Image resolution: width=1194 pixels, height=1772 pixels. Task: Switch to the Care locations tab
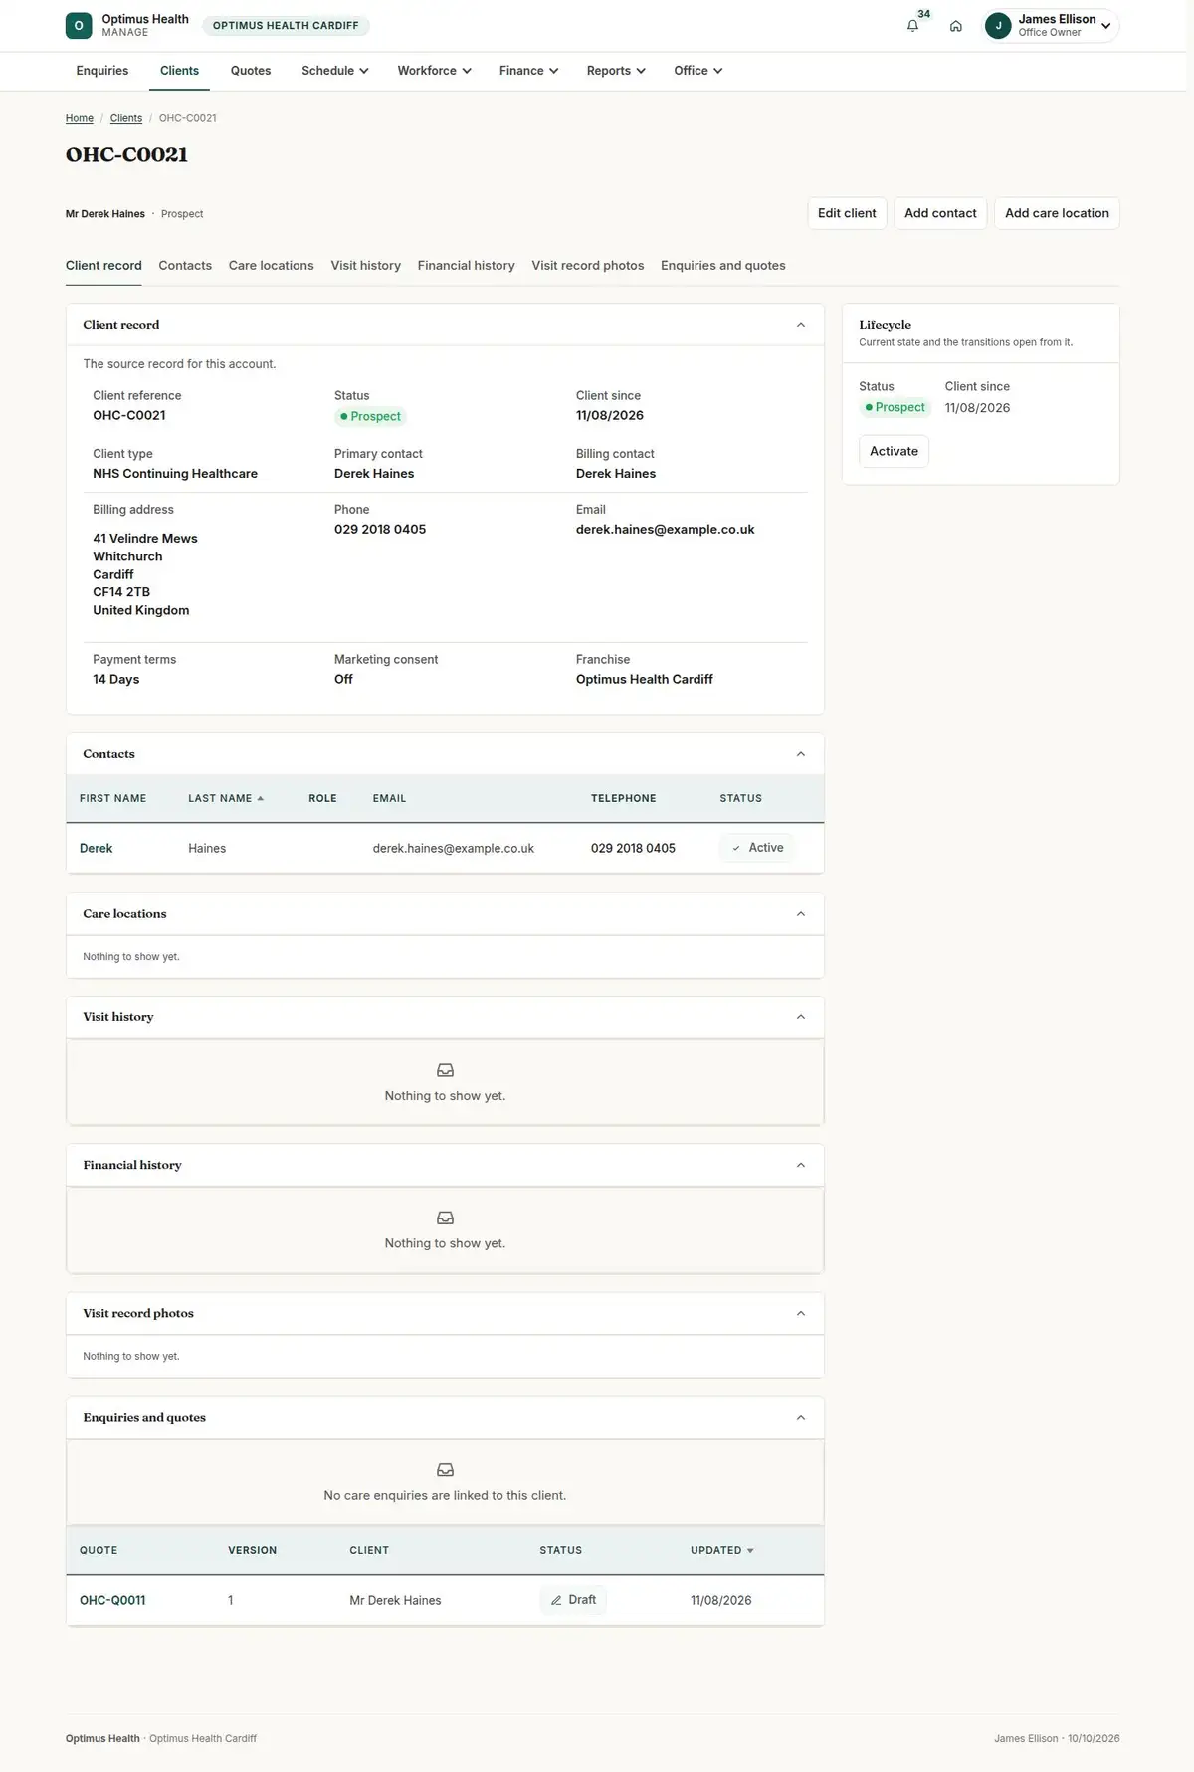[x=272, y=266]
